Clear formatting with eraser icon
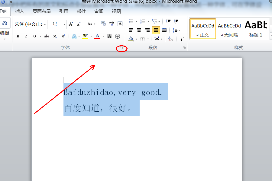 (x=104, y=24)
